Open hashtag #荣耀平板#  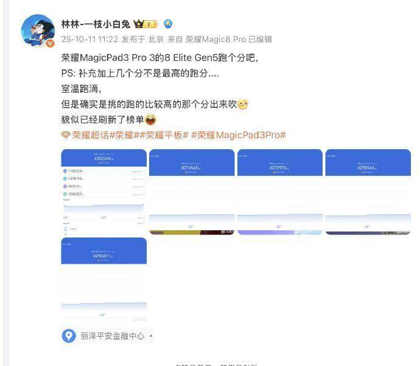164,135
